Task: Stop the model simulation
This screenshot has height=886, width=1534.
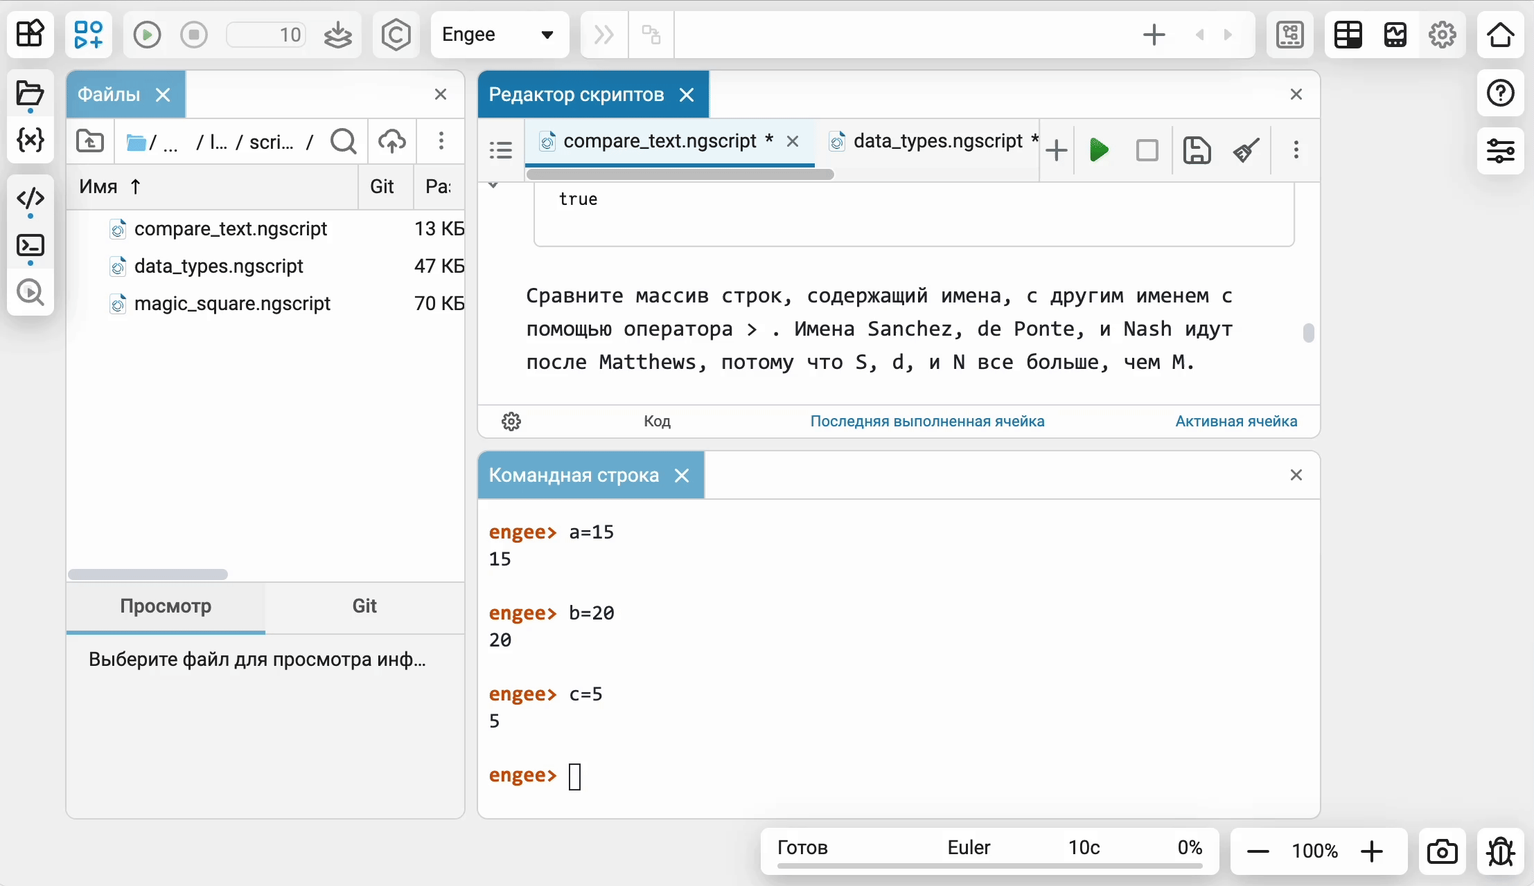Action: (x=194, y=35)
